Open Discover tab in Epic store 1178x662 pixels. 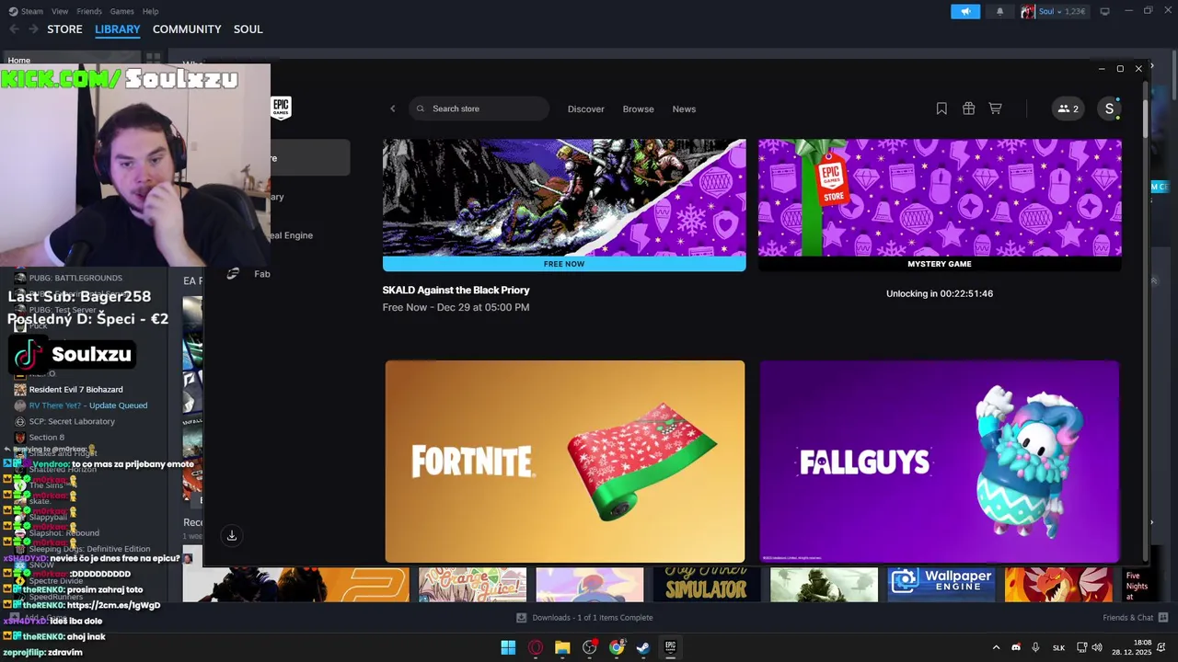coord(586,108)
